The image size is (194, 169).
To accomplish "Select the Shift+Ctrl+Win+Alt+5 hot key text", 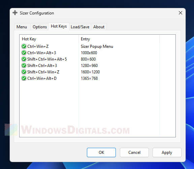I will click(x=47, y=59).
